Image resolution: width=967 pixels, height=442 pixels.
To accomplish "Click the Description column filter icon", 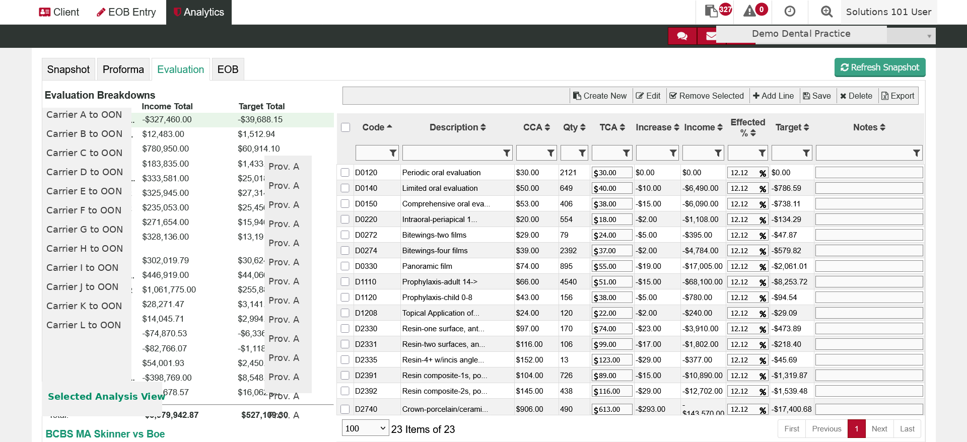I will tap(507, 153).
